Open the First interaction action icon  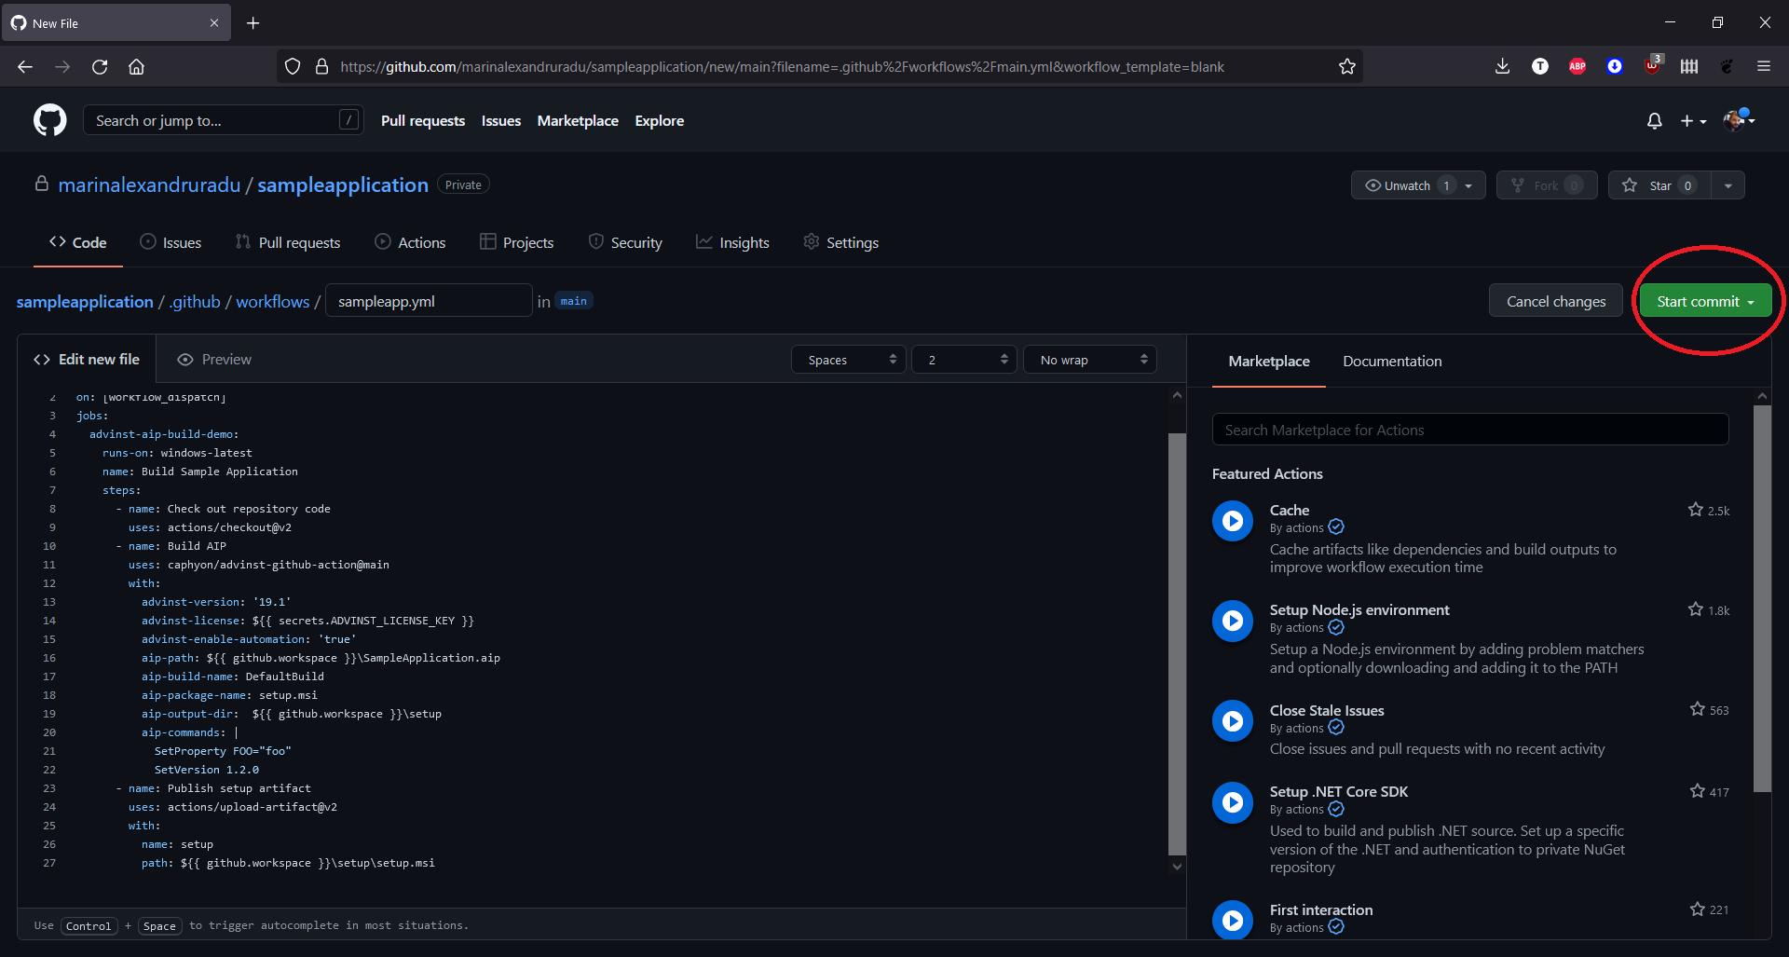point(1233,920)
